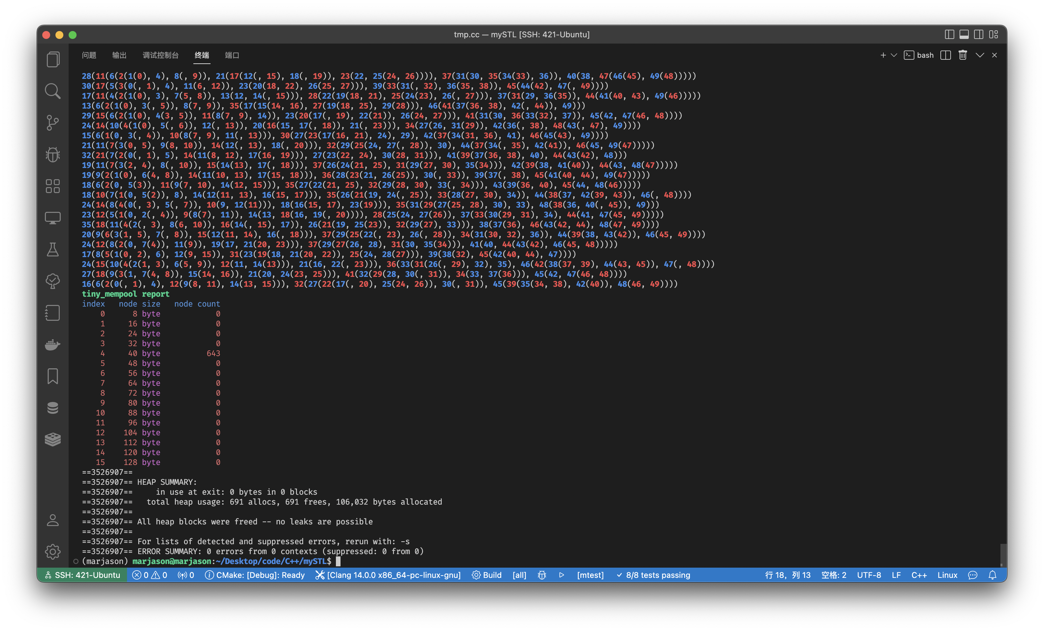Change kit Clang 14.0.0 x86_64-pc-linux-gnu

pos(388,575)
